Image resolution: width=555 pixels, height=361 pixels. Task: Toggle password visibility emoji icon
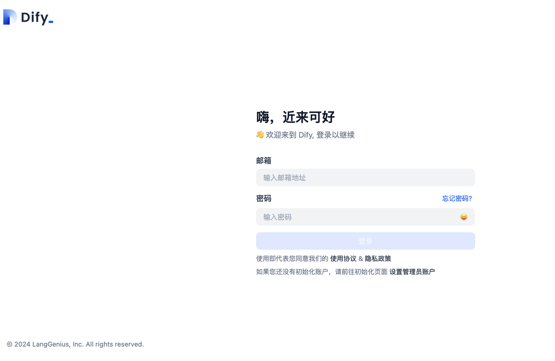pos(464,217)
